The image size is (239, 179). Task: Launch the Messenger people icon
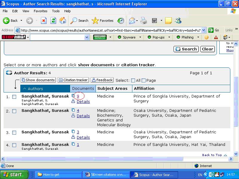click(178, 21)
